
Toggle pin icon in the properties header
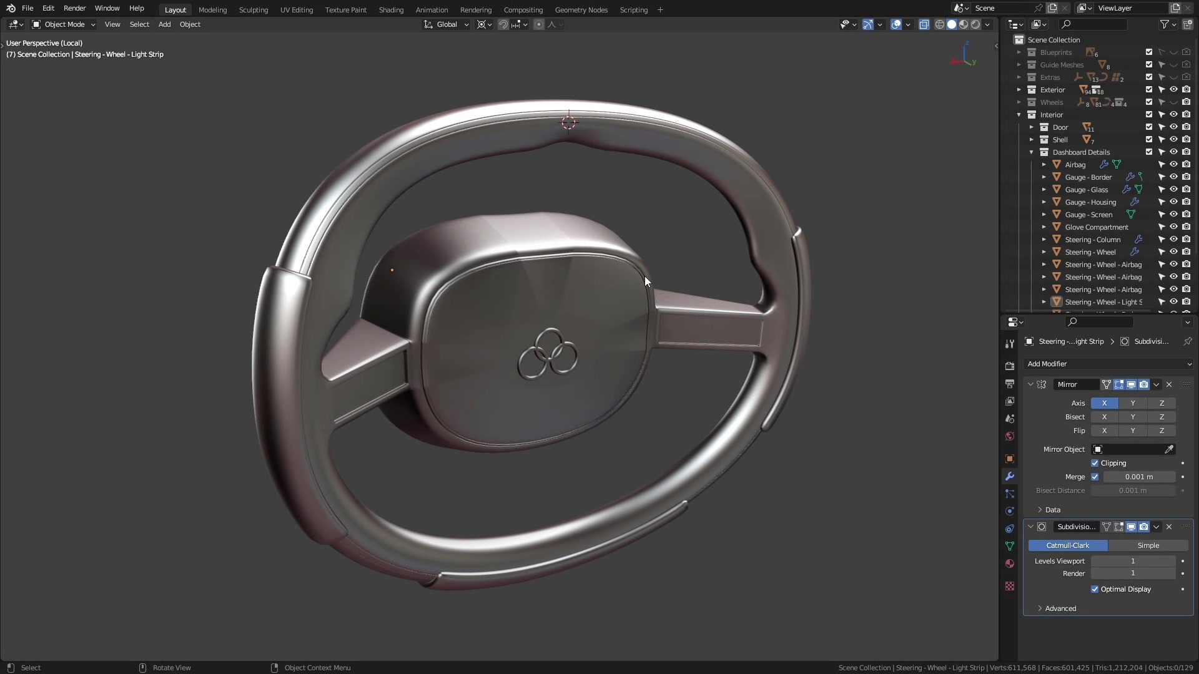coord(1187,341)
